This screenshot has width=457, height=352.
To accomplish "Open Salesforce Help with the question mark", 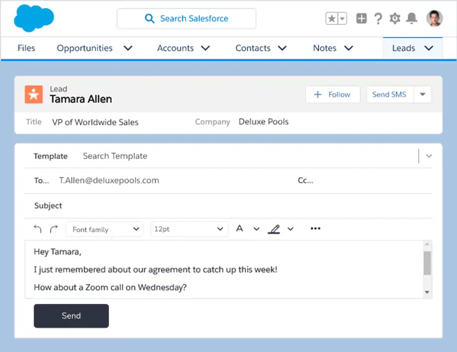I will point(378,18).
